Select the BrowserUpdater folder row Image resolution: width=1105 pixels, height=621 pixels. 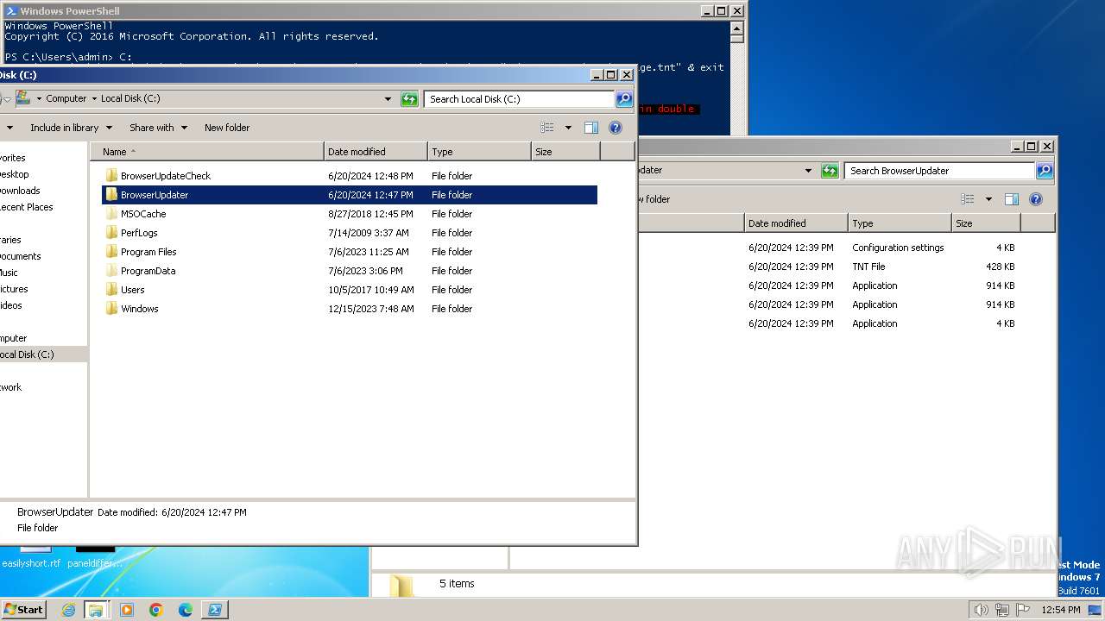(x=350, y=195)
